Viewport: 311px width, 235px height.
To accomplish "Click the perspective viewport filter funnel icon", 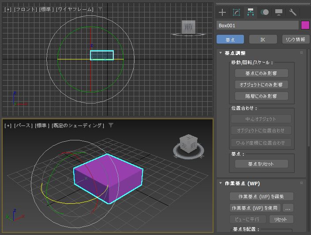I will [111, 125].
